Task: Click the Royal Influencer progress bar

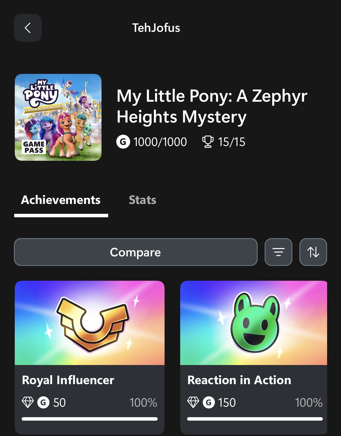Action: (x=90, y=419)
